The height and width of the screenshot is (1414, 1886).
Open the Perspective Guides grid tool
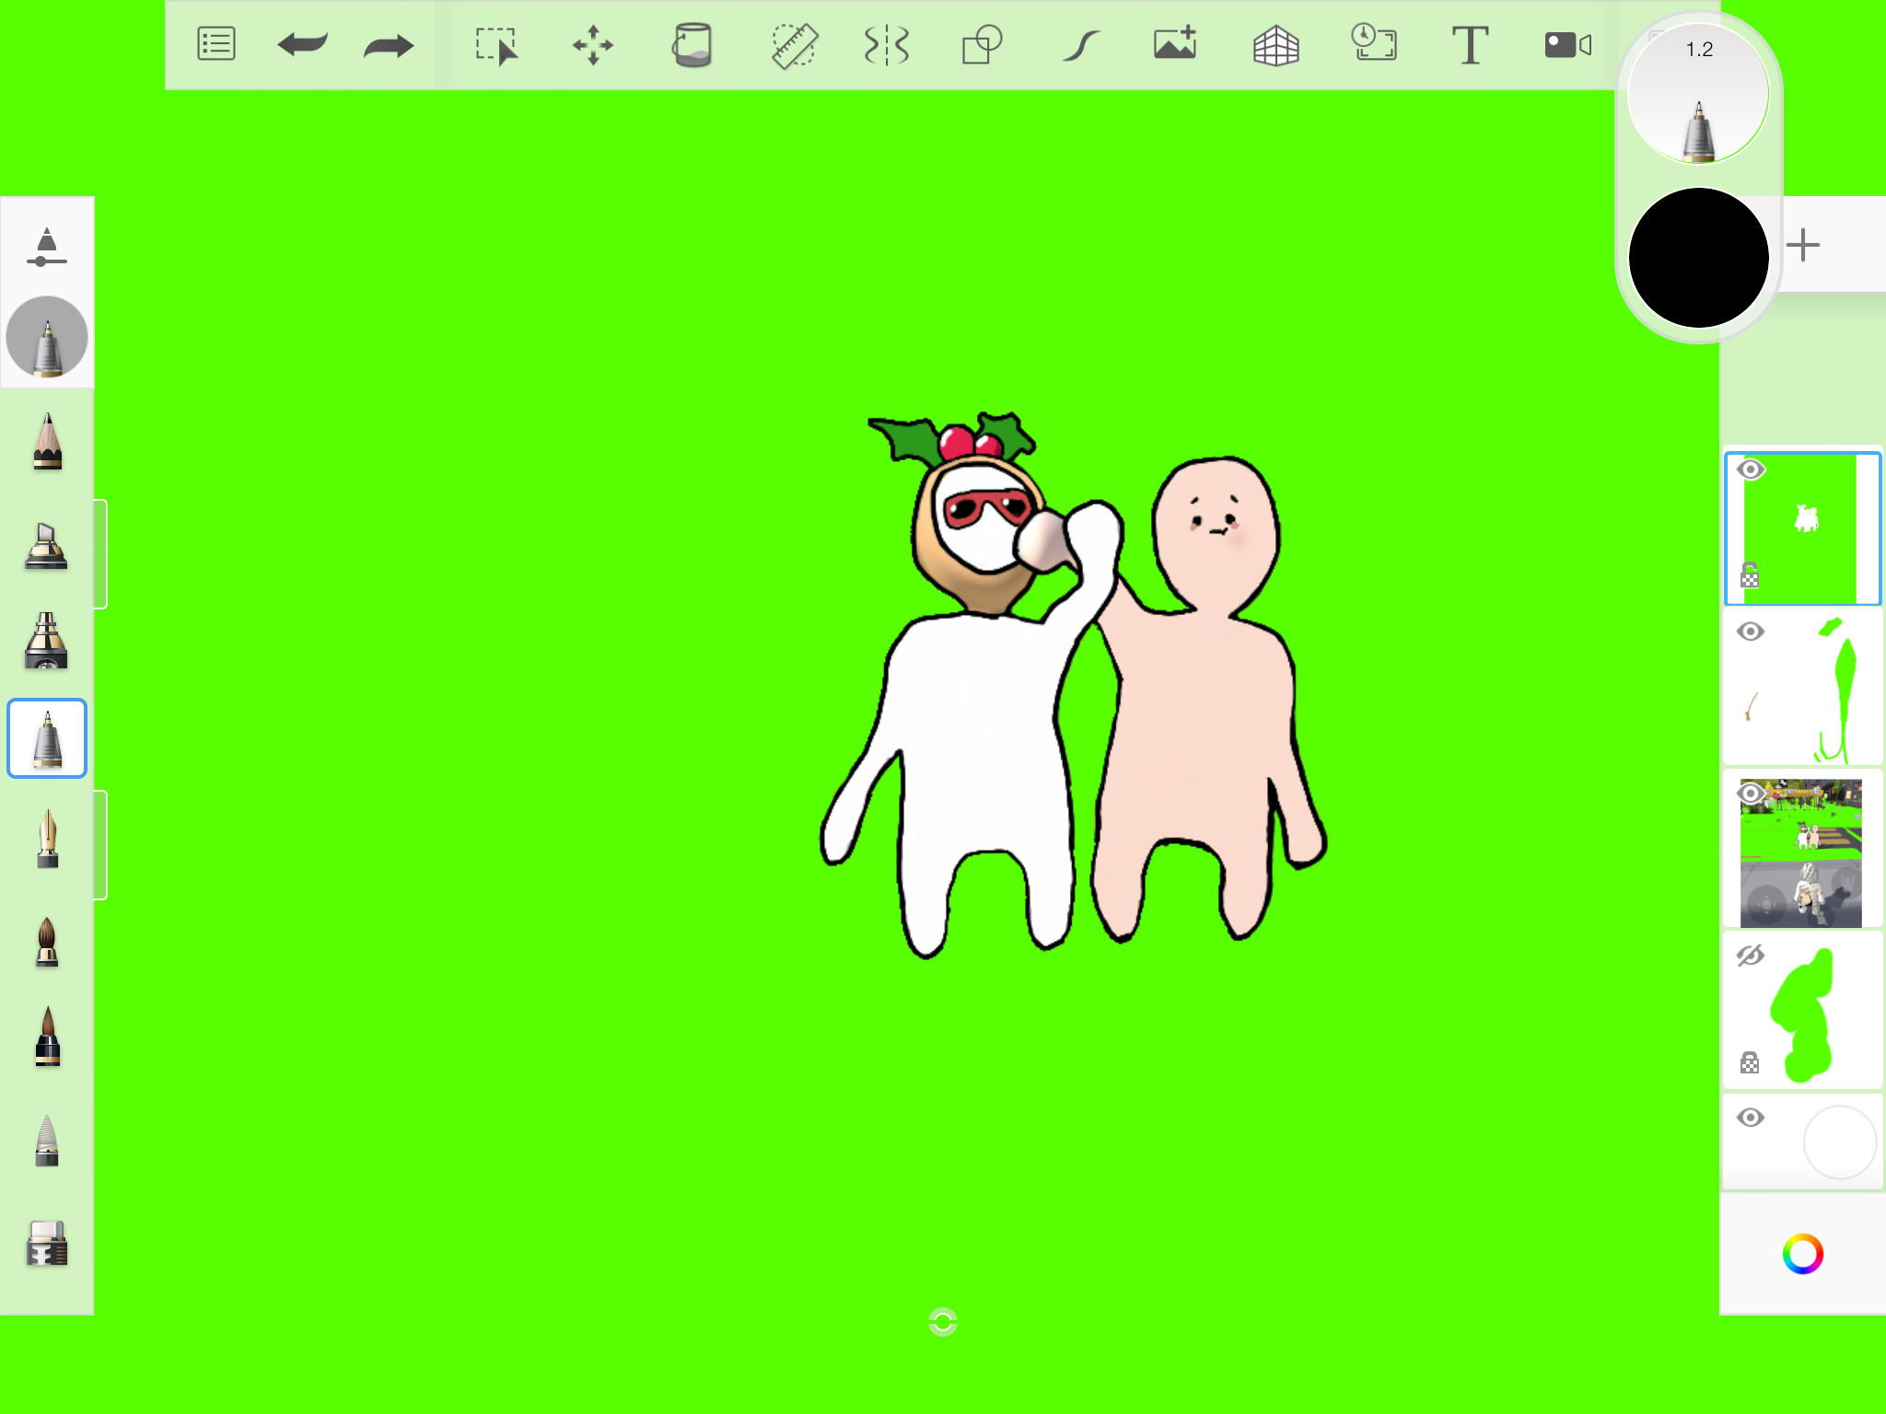[1276, 45]
